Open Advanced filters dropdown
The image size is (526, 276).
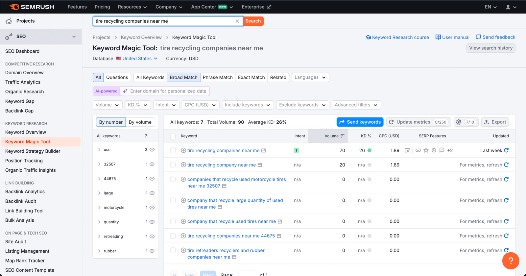click(356, 105)
